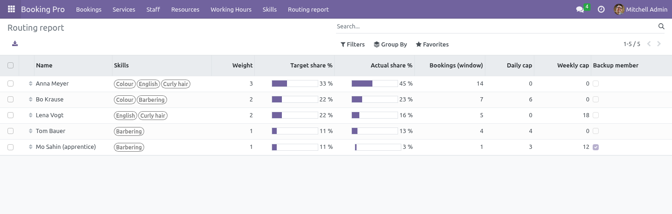
Task: Click the export download icon
Action: click(15, 44)
